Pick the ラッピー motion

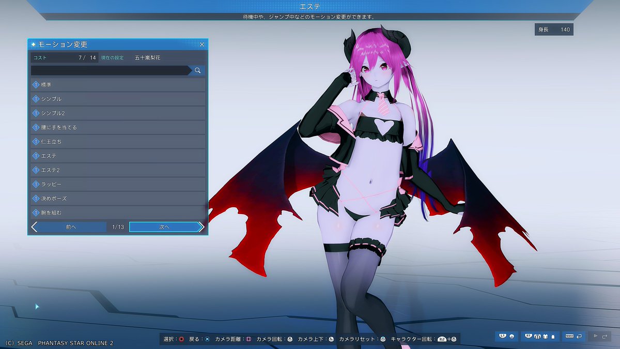(118, 184)
